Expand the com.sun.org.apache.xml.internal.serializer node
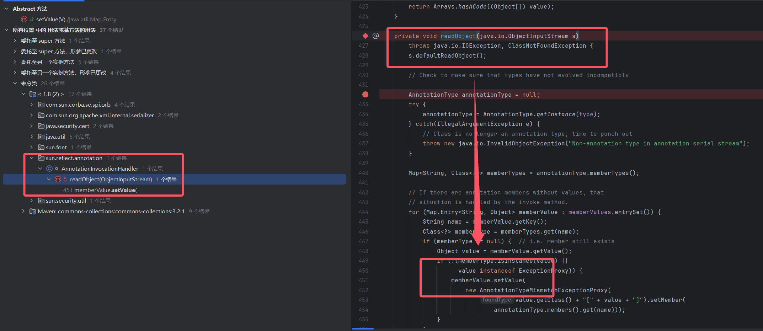 [x=32, y=115]
